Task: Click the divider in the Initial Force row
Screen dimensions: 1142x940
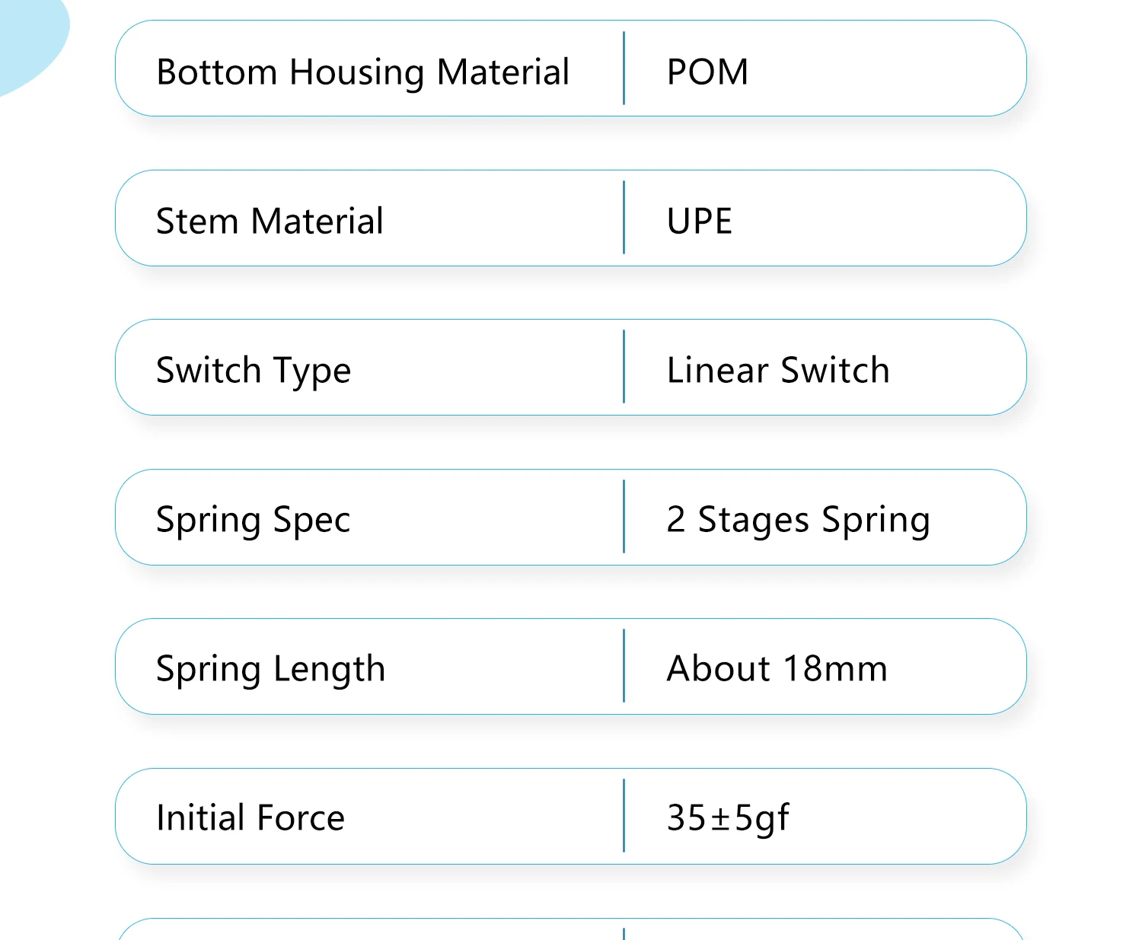Action: point(624,815)
